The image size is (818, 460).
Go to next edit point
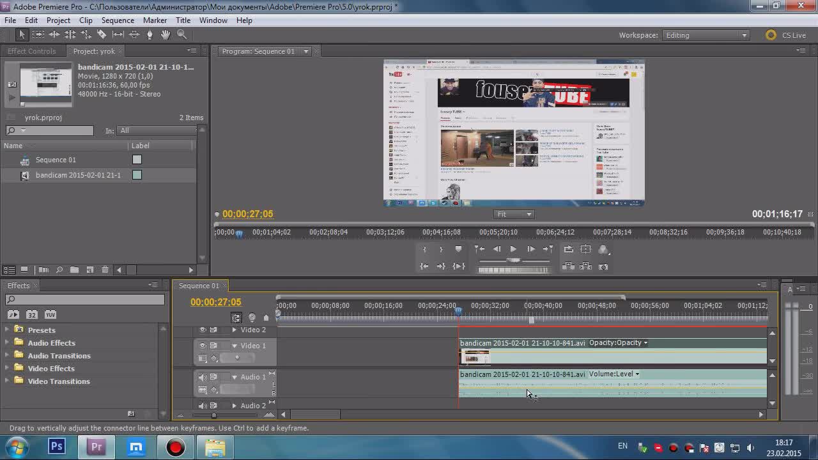[x=548, y=249]
